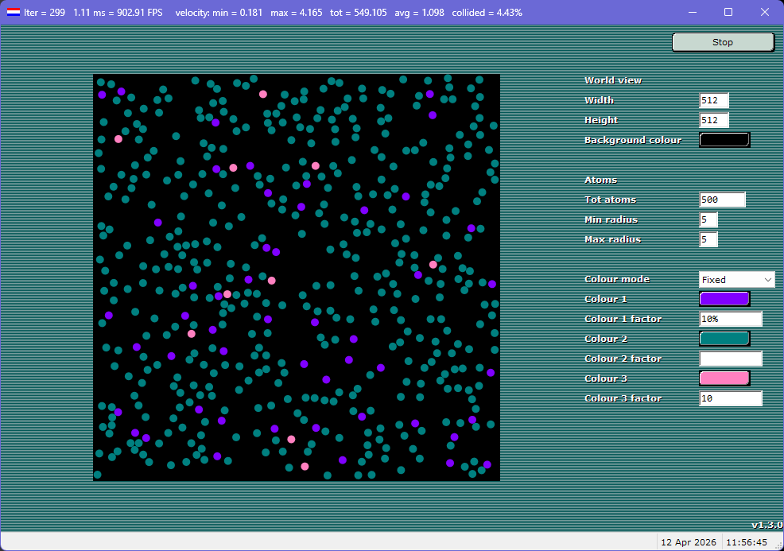Edit the Max radius value
784x551 pixels.
pyautogui.click(x=708, y=239)
